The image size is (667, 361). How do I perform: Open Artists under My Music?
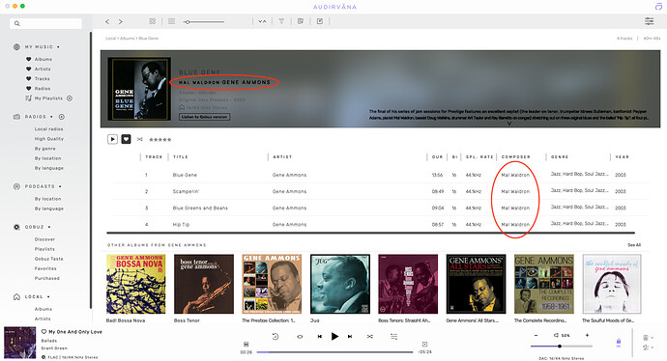click(x=43, y=69)
